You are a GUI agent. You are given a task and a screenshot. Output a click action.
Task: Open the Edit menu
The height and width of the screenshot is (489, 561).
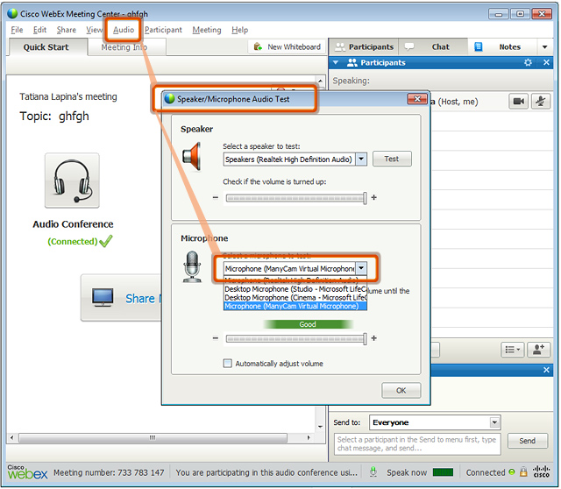(x=39, y=30)
